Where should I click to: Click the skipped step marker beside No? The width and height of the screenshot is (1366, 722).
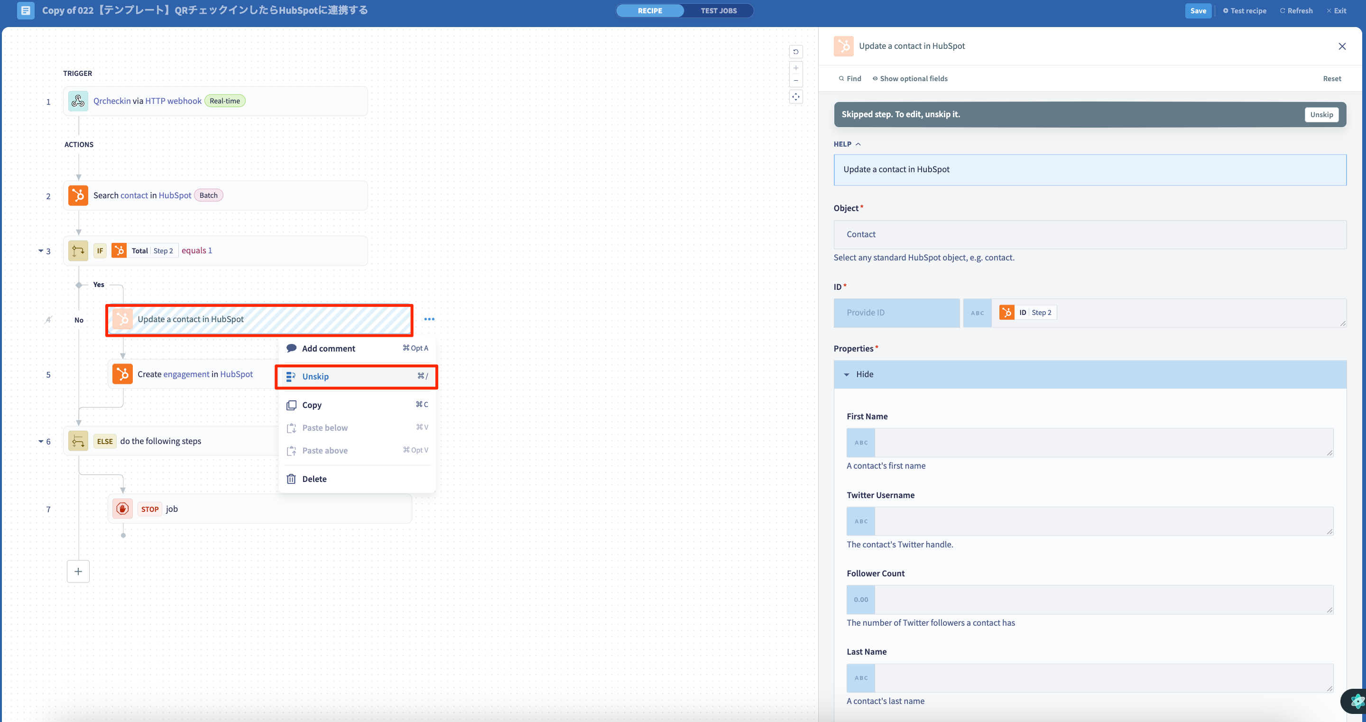[48, 319]
